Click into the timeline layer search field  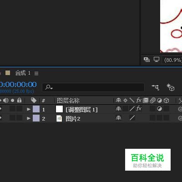click(x=93, y=87)
